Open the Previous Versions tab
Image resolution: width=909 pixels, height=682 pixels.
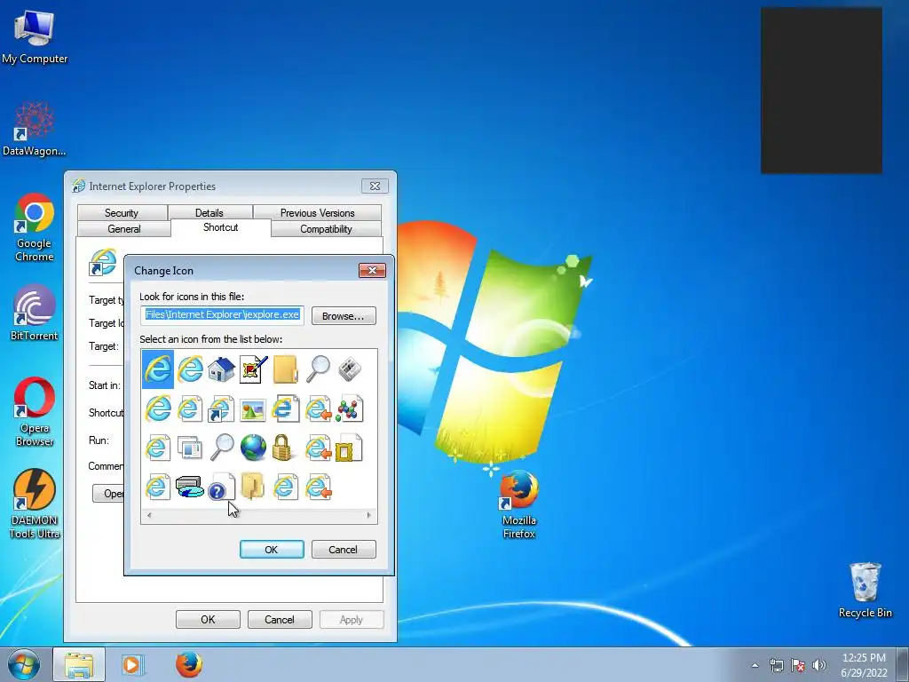(317, 213)
